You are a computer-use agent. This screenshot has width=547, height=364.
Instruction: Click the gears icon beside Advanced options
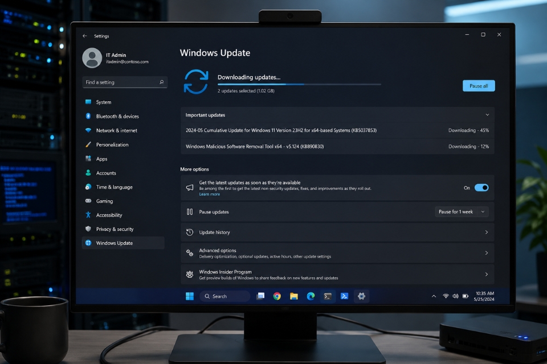tap(189, 253)
